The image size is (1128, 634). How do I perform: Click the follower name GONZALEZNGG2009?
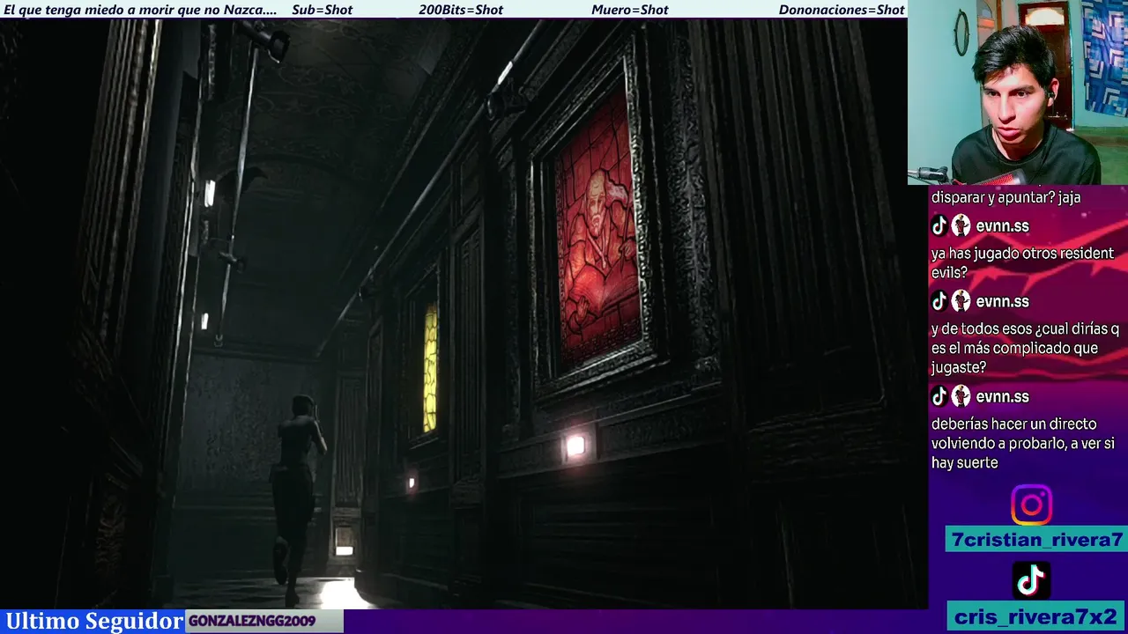[x=252, y=622]
